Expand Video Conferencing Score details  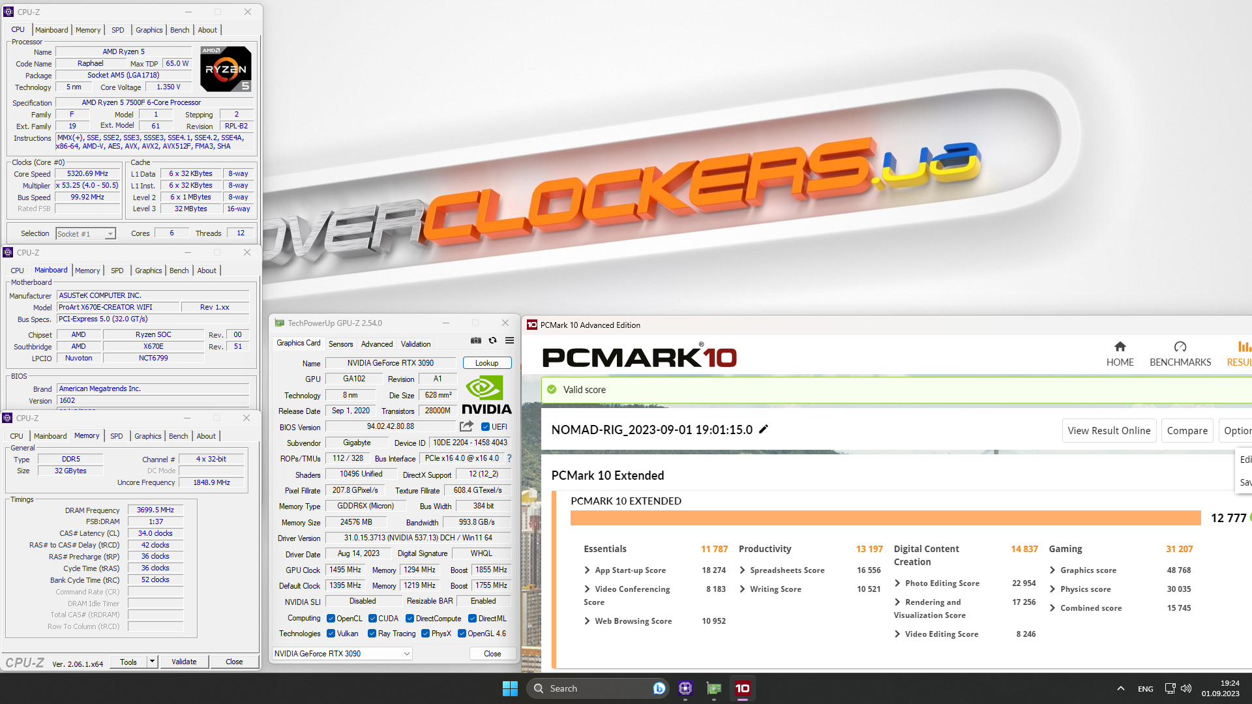click(x=587, y=589)
